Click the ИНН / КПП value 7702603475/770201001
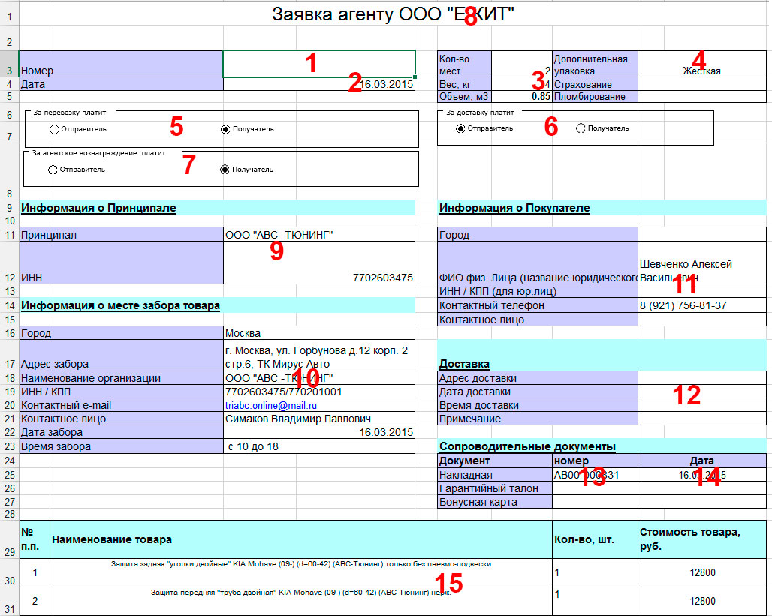 tap(319, 392)
